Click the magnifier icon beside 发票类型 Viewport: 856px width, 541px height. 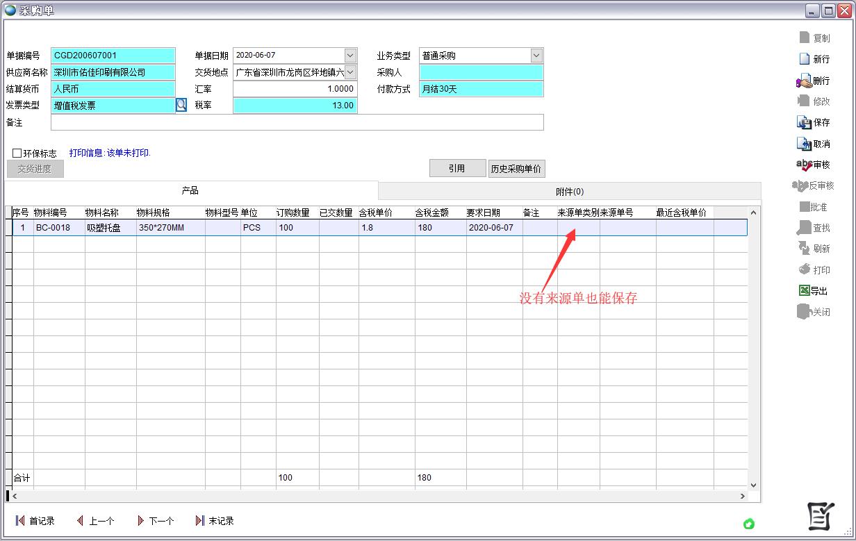tap(181, 106)
